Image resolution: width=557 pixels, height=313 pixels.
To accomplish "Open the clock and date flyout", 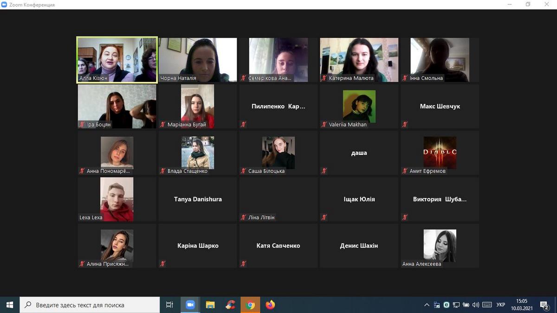I will tap(522, 305).
